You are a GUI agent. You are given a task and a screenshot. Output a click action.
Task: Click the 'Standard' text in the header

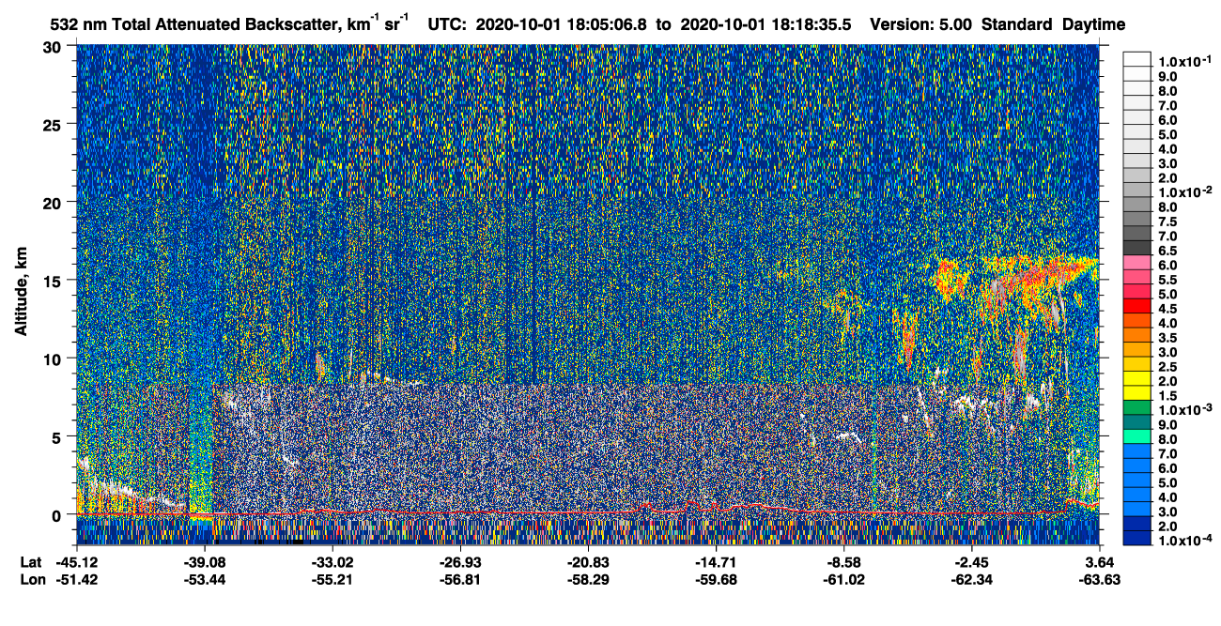click(x=1017, y=24)
